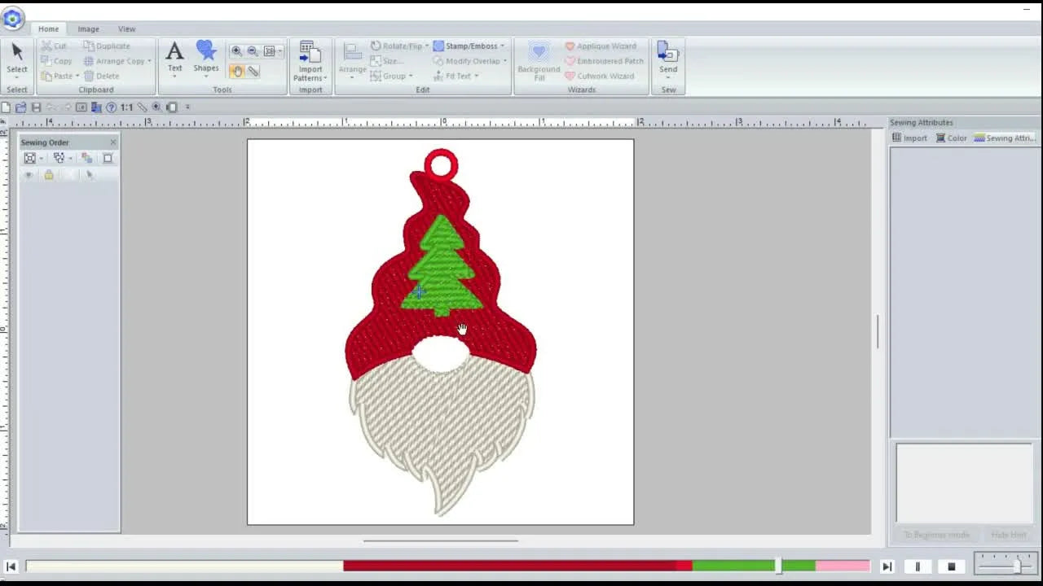
Task: Pause the stitch simulation
Action: 918,566
